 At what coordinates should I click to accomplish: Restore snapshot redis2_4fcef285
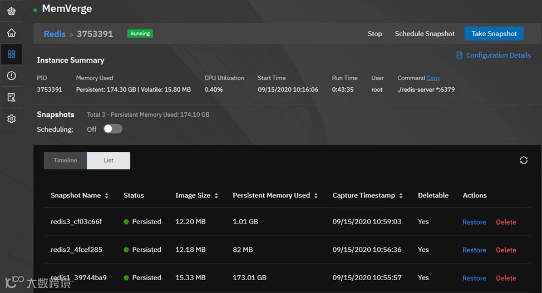coord(474,250)
